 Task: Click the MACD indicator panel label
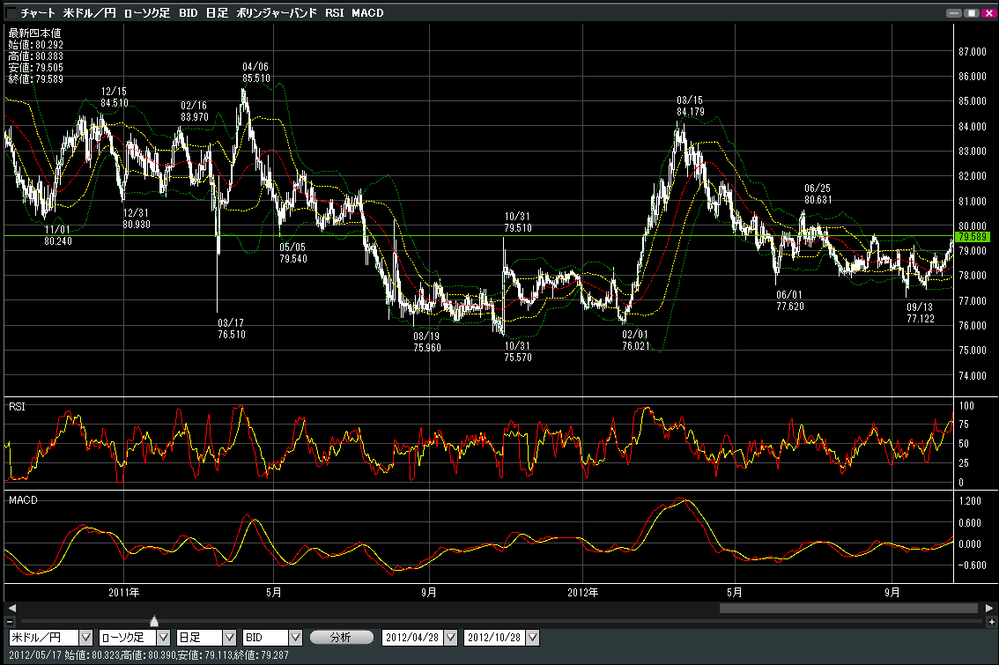(x=21, y=500)
